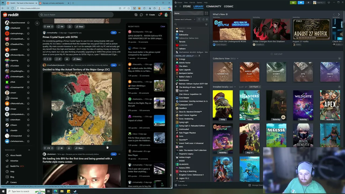The height and width of the screenshot is (194, 345).
Task: Open Steam notifications bell
Action: coord(308,2)
